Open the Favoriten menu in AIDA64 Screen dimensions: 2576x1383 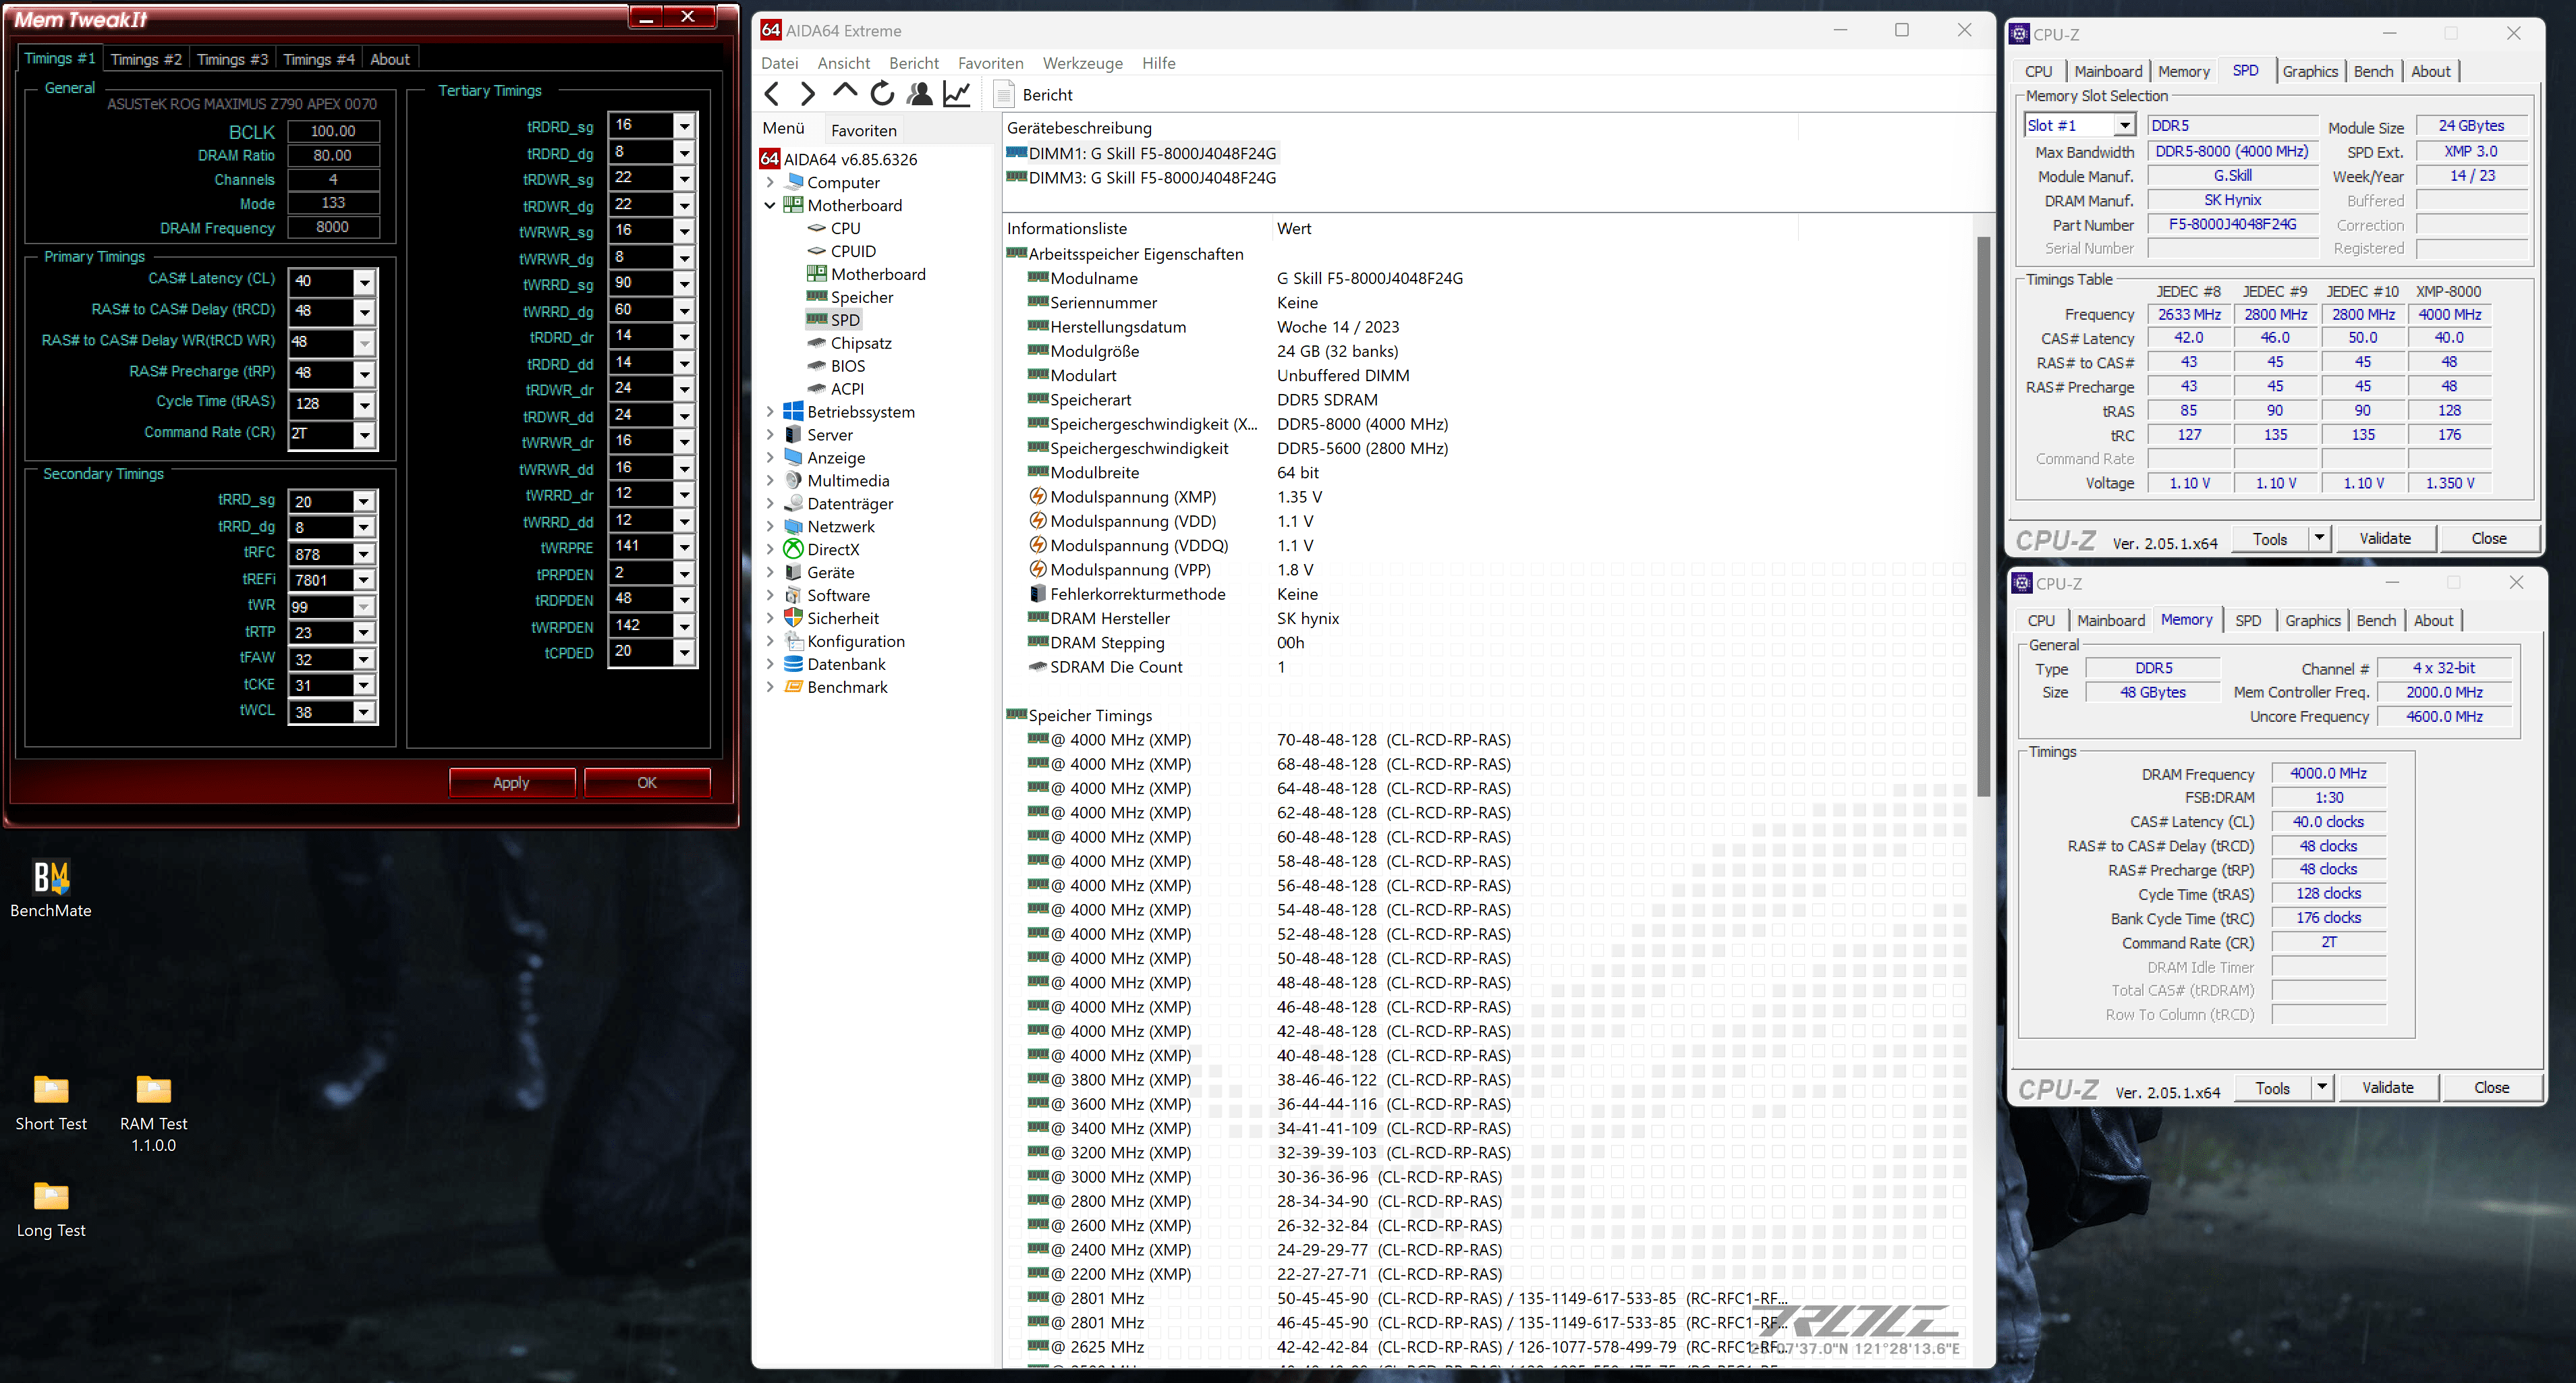click(x=990, y=63)
